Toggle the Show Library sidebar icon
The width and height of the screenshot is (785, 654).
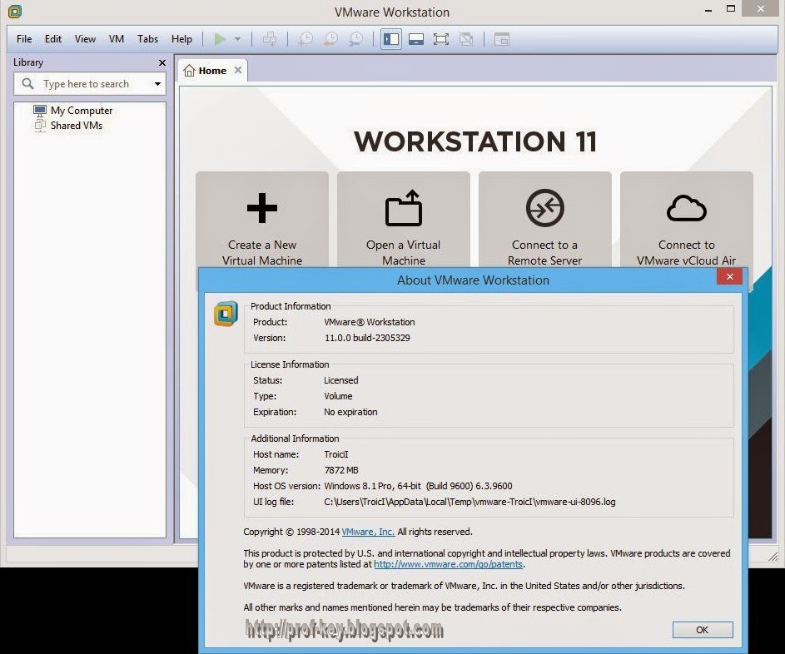tap(391, 39)
